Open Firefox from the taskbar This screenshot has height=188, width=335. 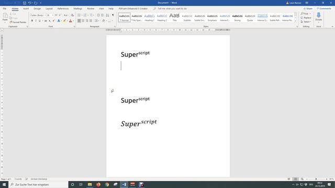pos(98,184)
